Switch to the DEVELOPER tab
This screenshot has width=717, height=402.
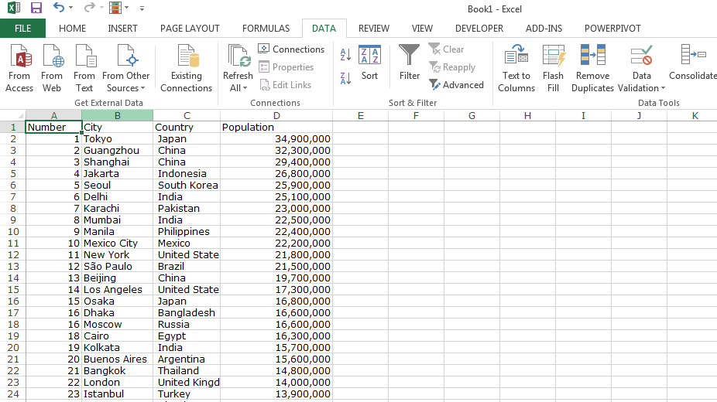[x=479, y=29]
